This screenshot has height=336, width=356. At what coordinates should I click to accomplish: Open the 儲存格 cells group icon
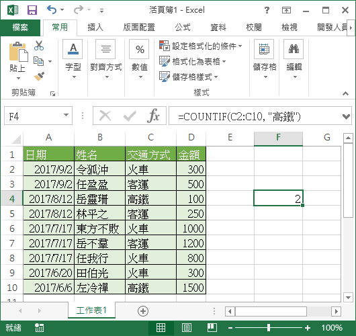[264, 49]
